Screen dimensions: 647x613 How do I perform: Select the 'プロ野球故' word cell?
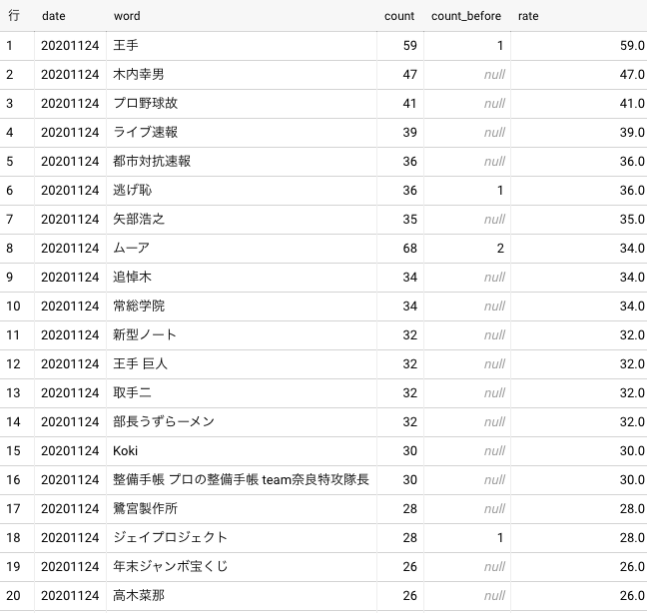(x=146, y=103)
